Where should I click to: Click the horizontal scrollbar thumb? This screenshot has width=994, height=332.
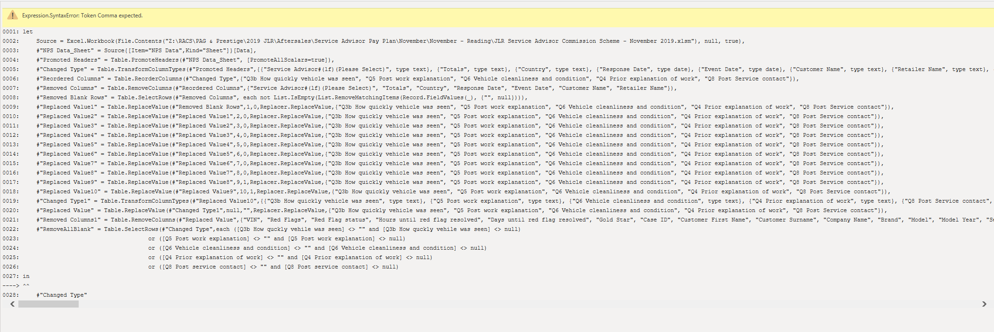point(49,304)
